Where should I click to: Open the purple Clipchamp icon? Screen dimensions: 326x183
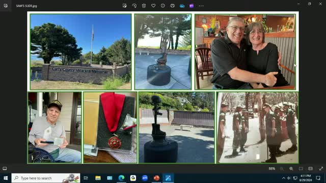[192, 6]
